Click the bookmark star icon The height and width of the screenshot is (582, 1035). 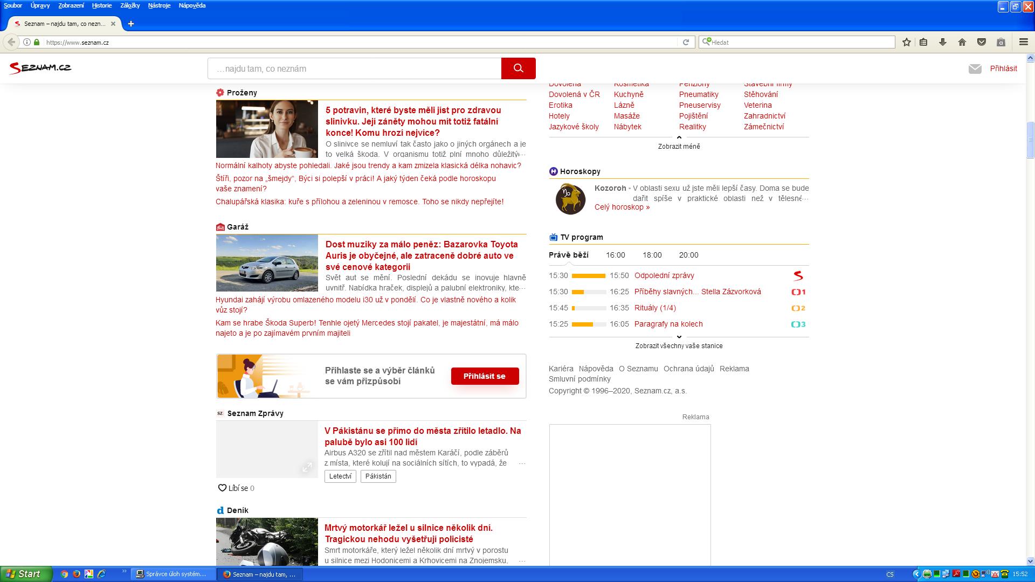[907, 42]
